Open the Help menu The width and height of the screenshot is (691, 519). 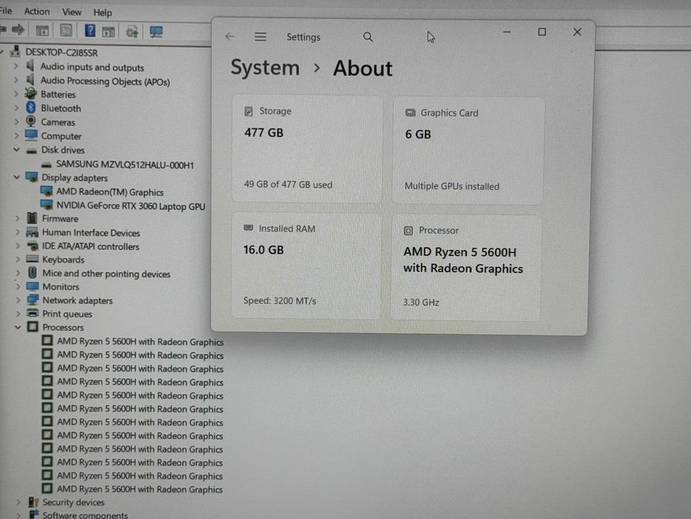(x=103, y=13)
